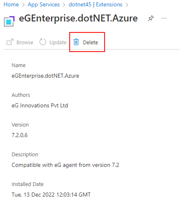The width and height of the screenshot is (190, 205).
Task: Click the trash can Delete icon
Action: click(76, 42)
